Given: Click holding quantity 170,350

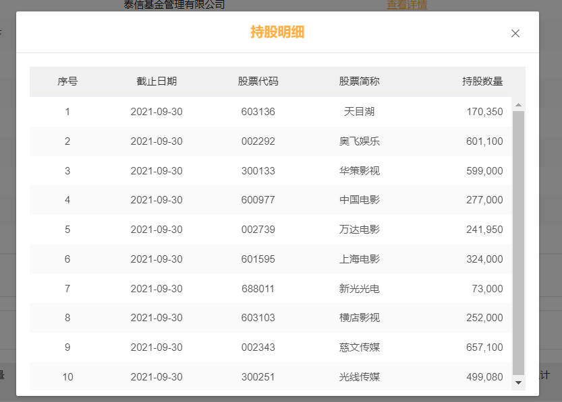Looking at the screenshot, I should pyautogui.click(x=484, y=112).
